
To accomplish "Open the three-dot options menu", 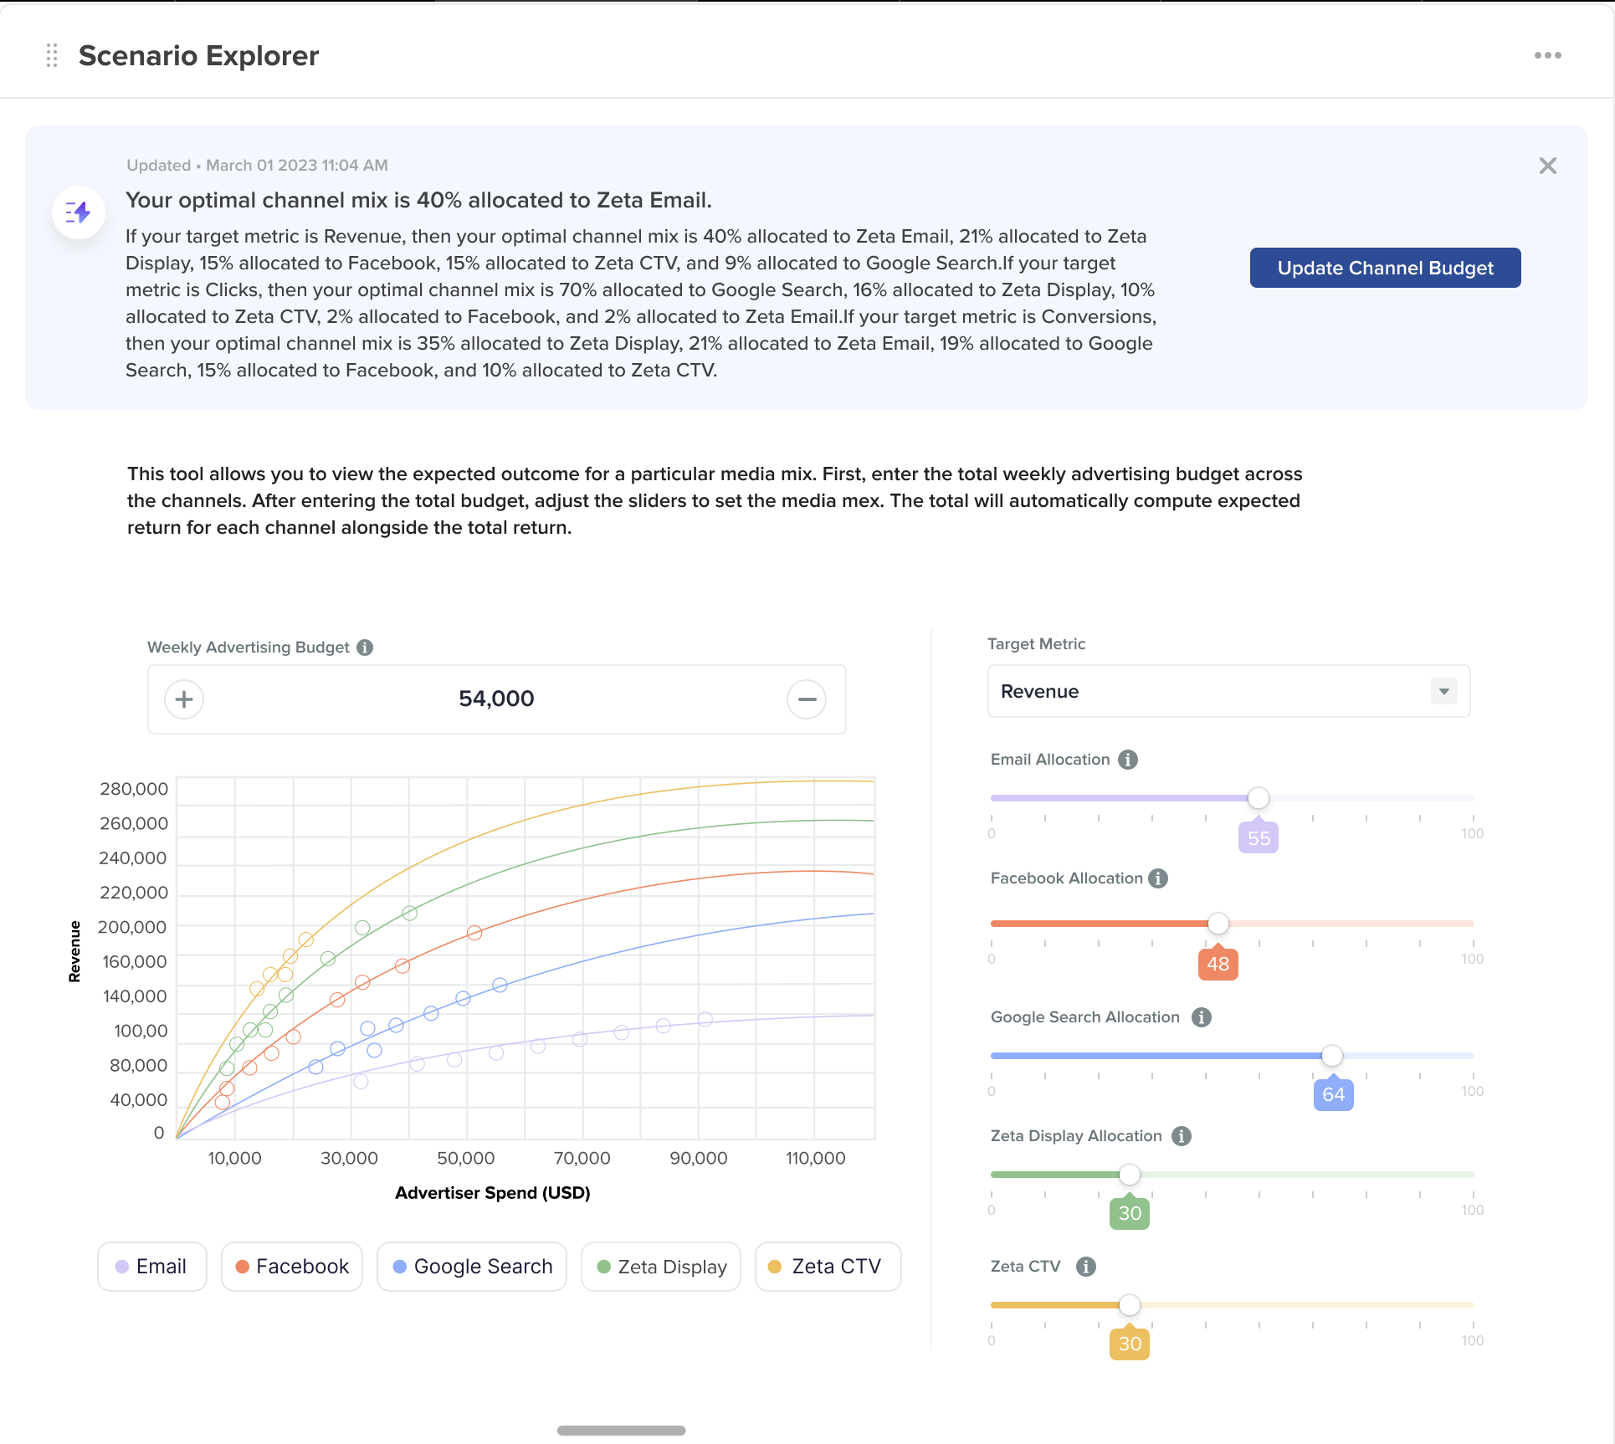I will click(x=1547, y=55).
